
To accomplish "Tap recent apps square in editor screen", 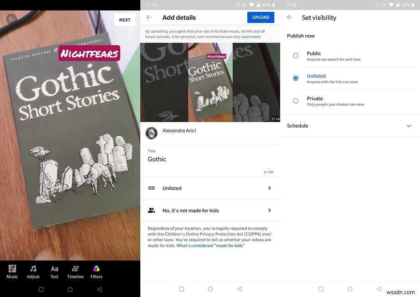I will coord(41,290).
